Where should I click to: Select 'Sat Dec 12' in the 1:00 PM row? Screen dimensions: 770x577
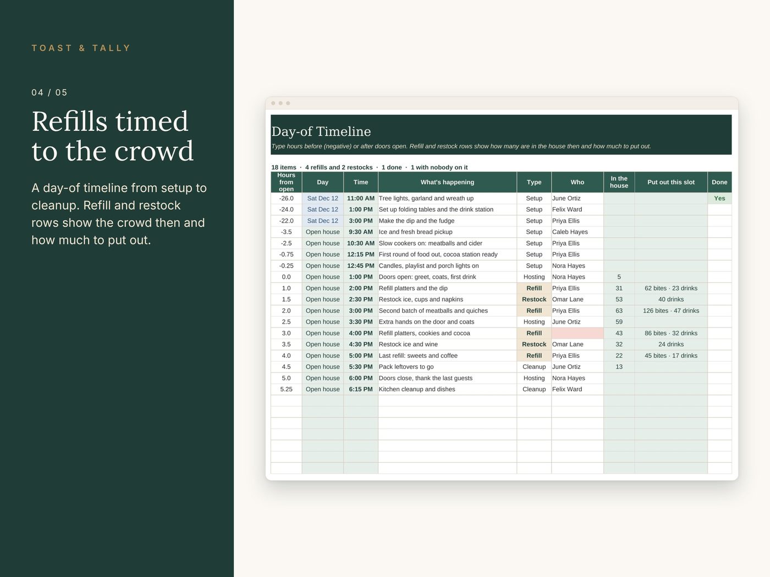coord(323,209)
